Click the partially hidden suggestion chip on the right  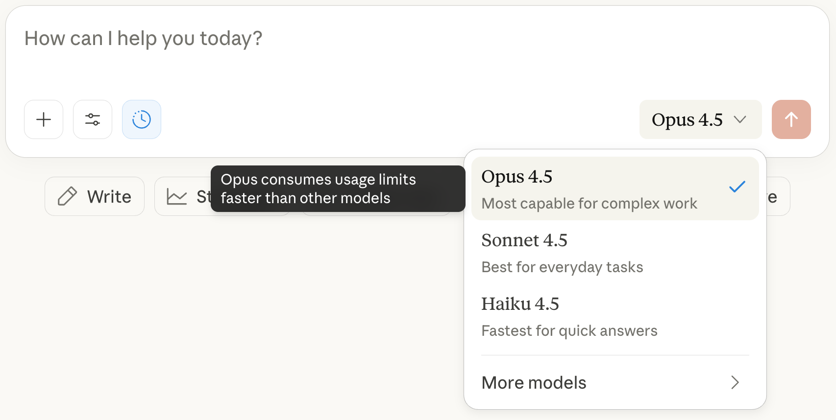(x=772, y=196)
